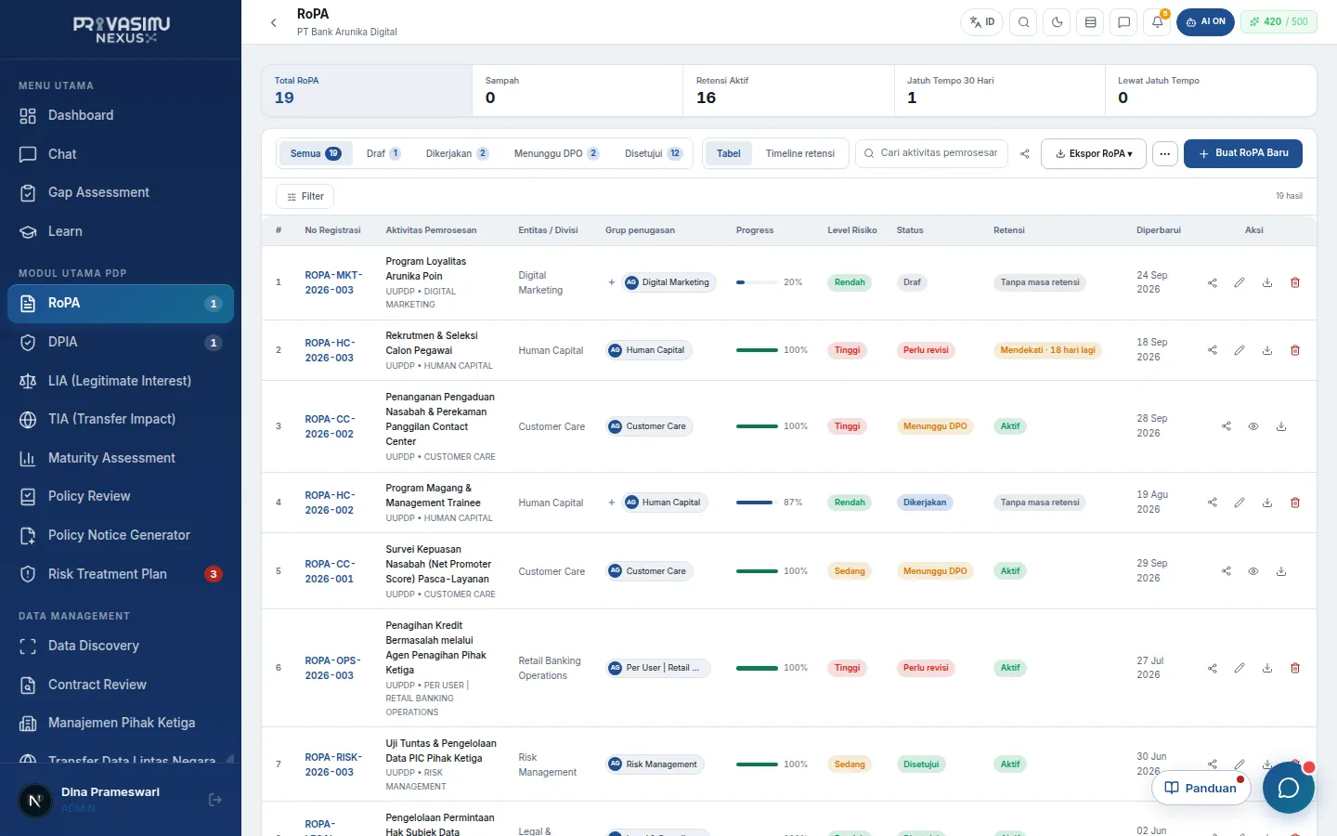Click the share icon beside the search field
Image resolution: width=1337 pixels, height=836 pixels.
(1025, 154)
